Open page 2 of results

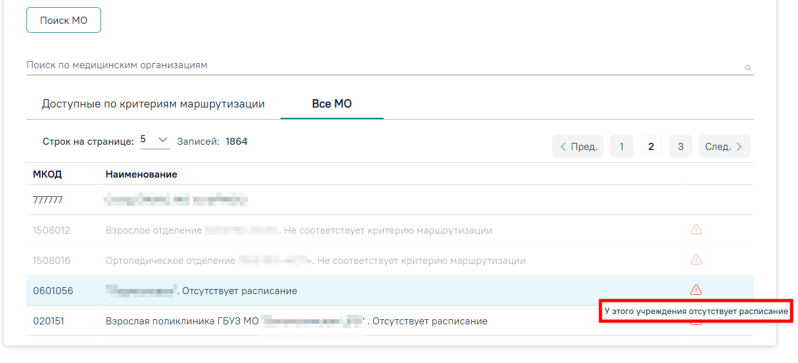click(x=651, y=146)
